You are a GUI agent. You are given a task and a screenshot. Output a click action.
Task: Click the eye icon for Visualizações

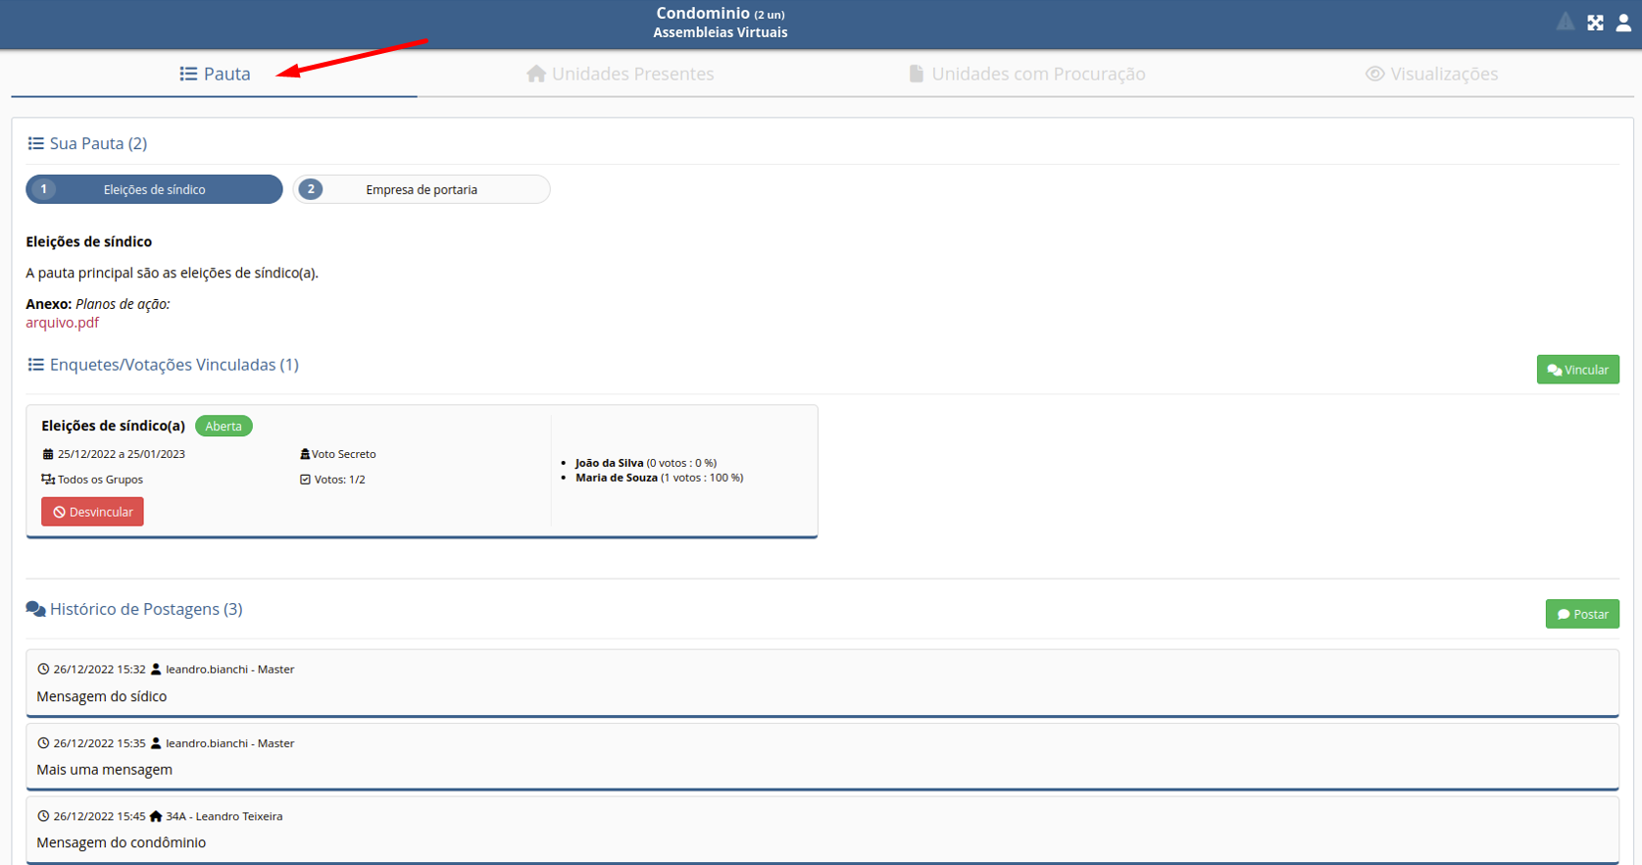click(1374, 74)
